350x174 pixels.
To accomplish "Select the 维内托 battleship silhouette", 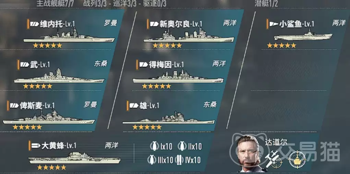I will (x=69, y=36).
